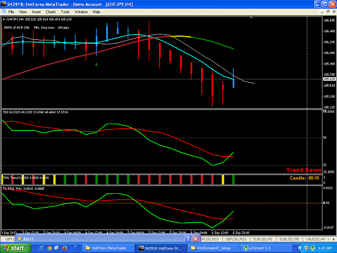Expand quick launch overflow chevron

(75, 247)
